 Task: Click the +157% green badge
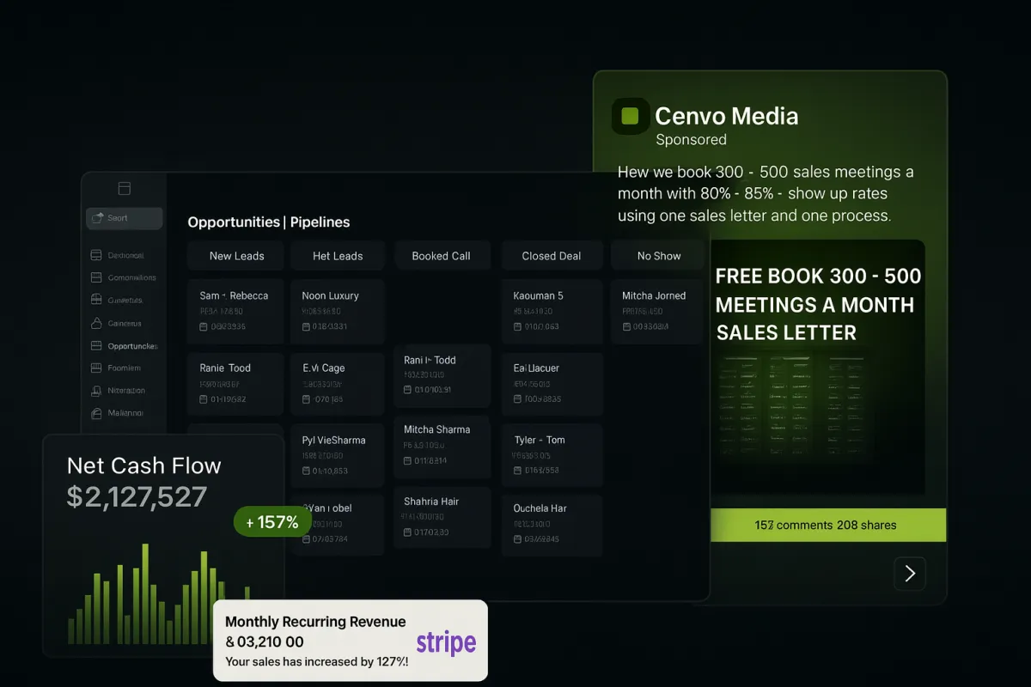tap(272, 521)
